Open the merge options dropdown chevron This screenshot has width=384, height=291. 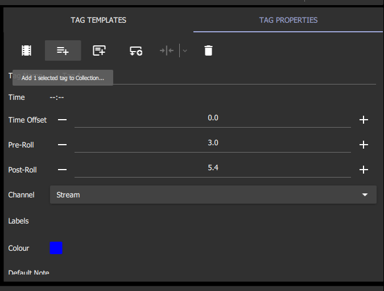pyautogui.click(x=185, y=50)
